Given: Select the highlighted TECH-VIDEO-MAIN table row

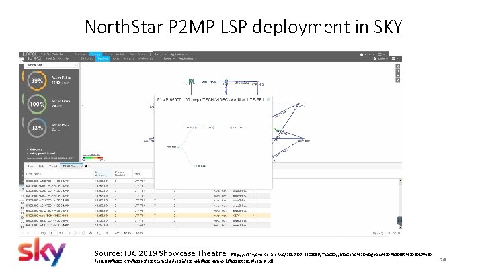Looking at the screenshot, I should click(147, 216).
